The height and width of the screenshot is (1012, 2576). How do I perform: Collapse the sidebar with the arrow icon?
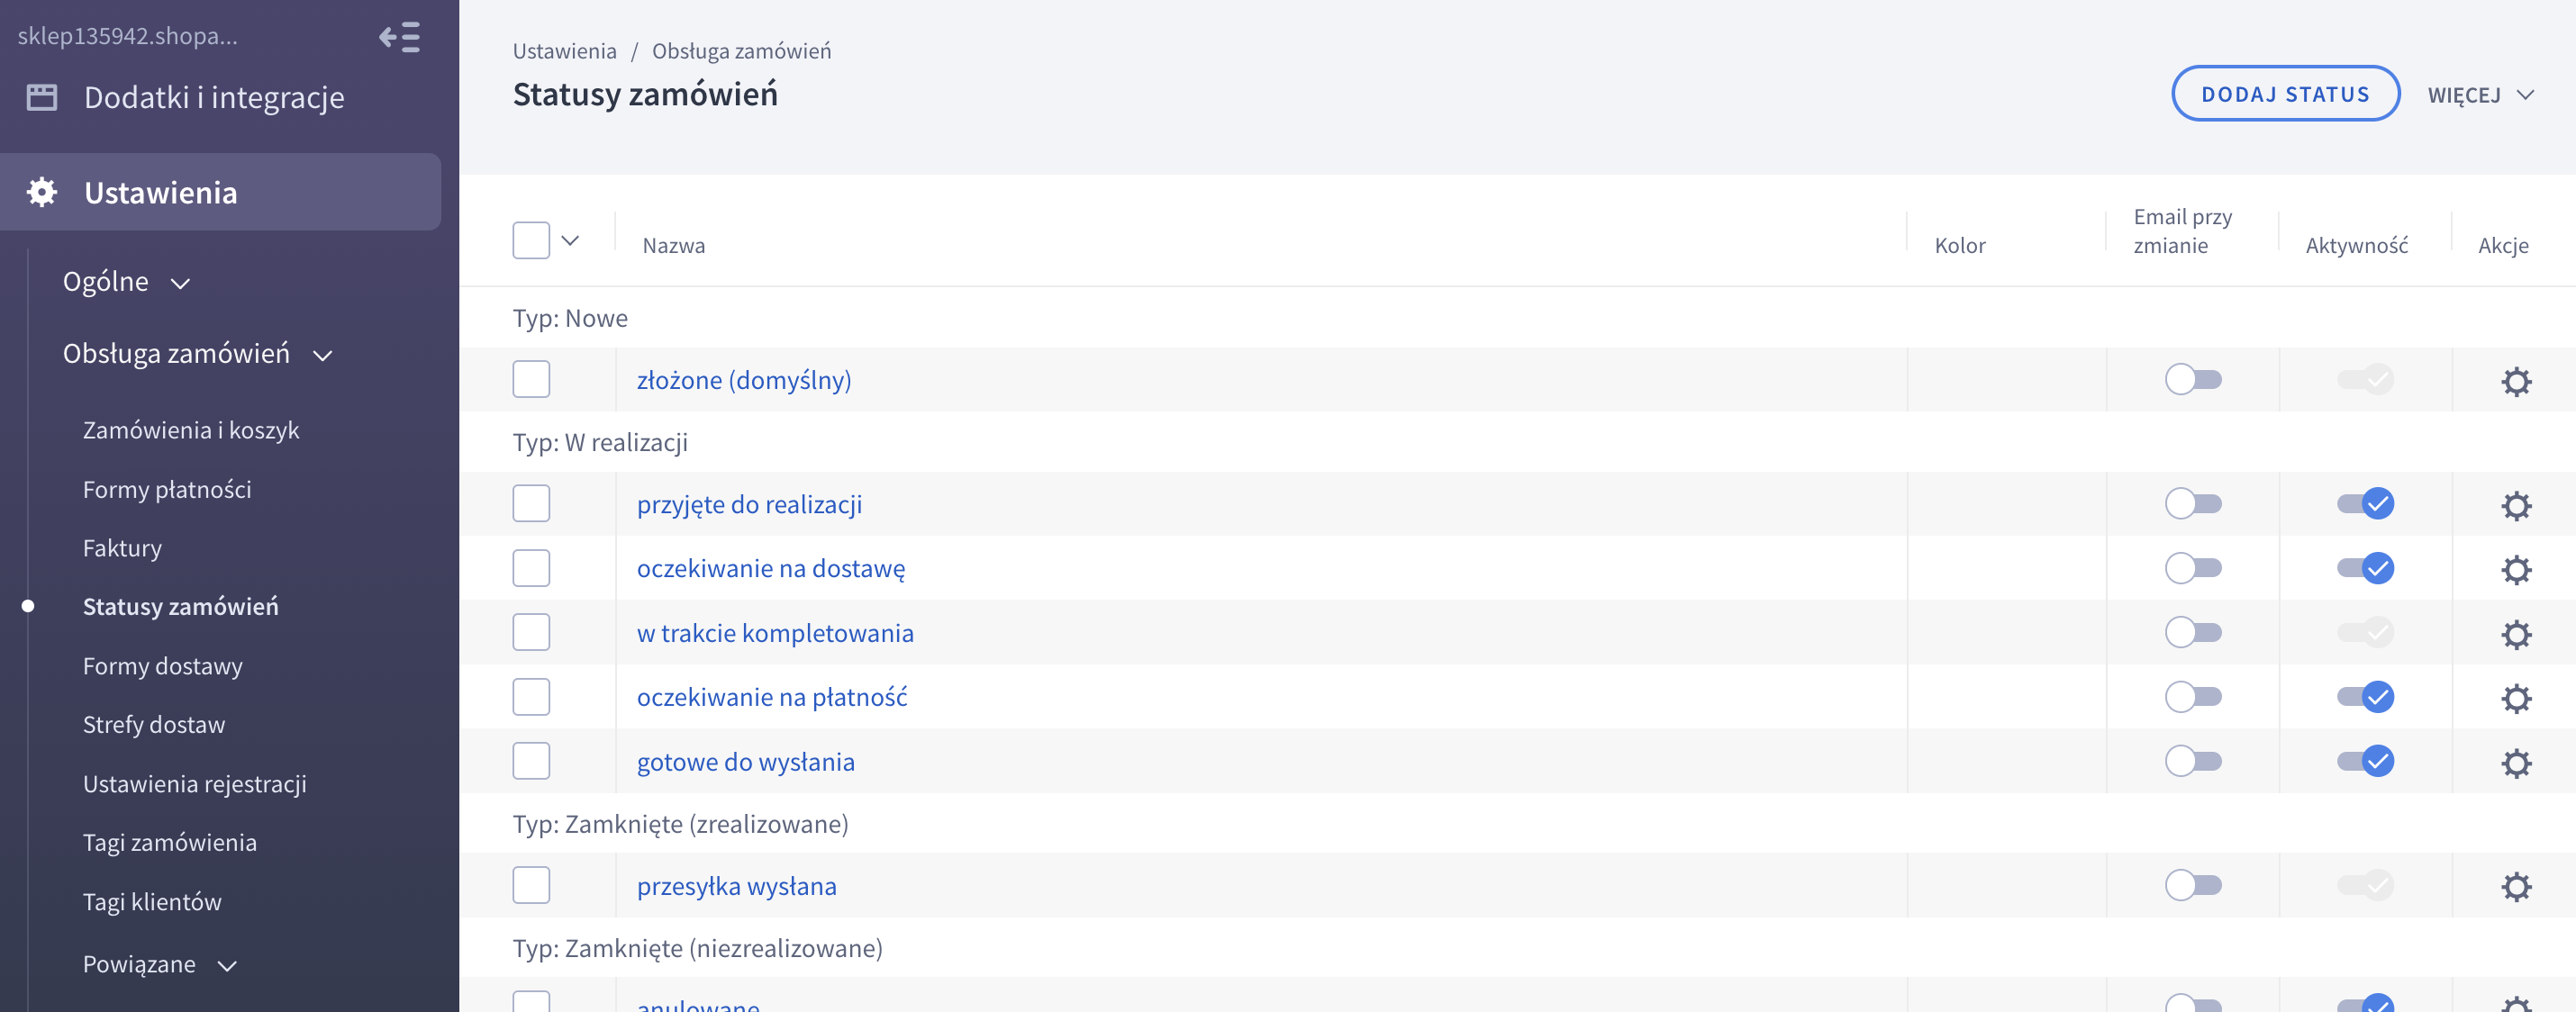pos(399,37)
